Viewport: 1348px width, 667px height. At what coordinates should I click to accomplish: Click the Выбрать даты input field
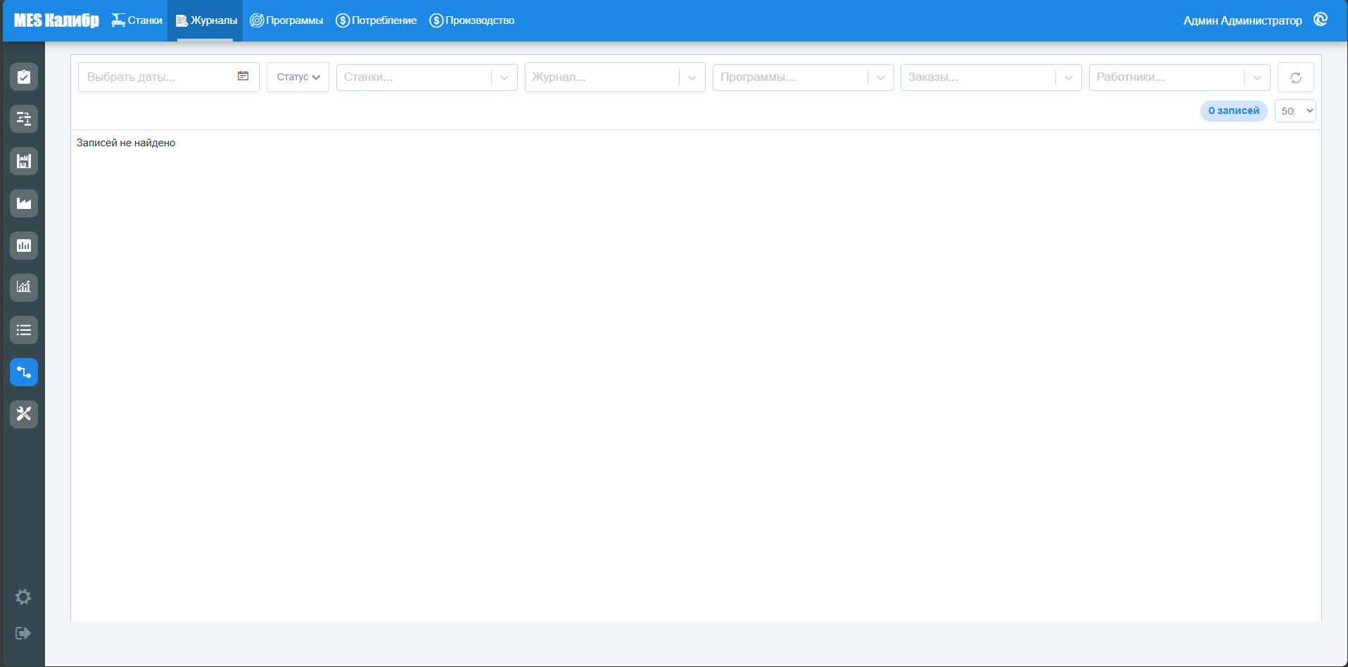[169, 77]
